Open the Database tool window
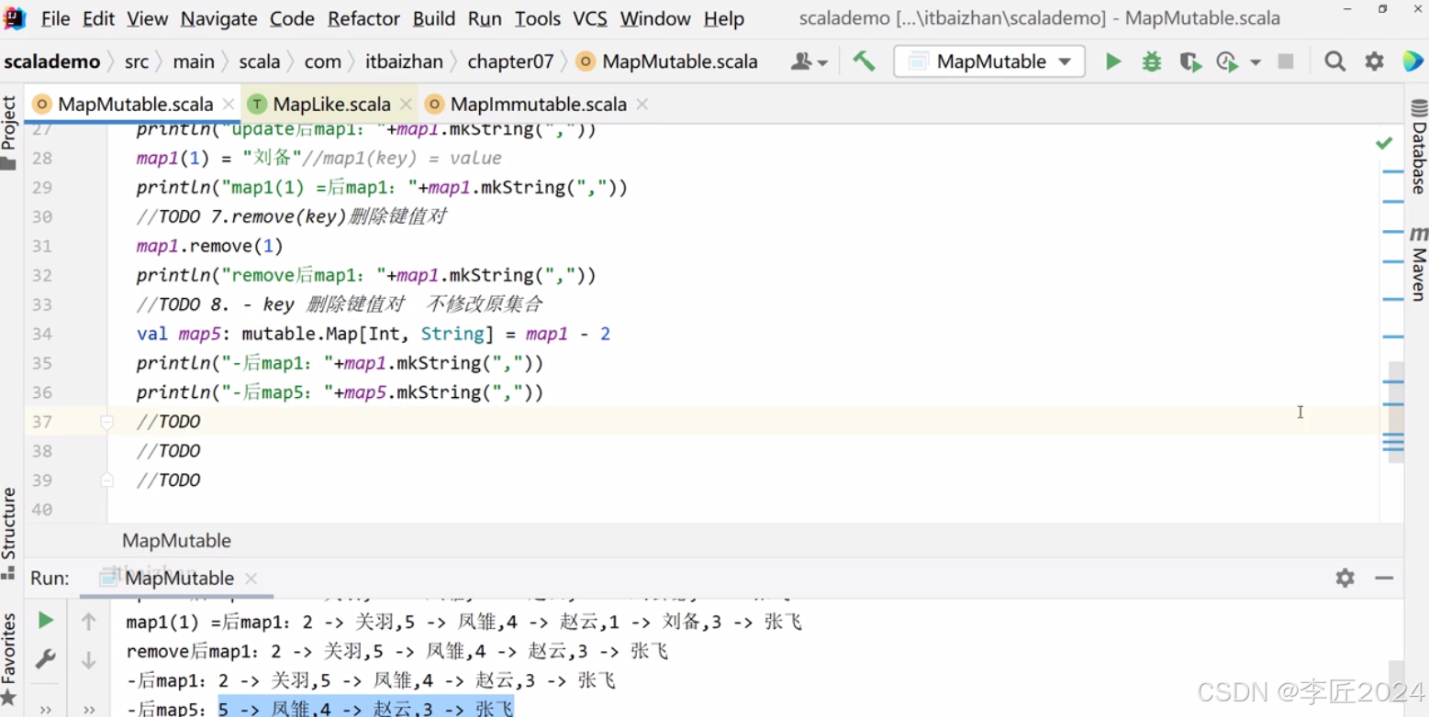Screen dimensions: 1429x717 point(1419,147)
